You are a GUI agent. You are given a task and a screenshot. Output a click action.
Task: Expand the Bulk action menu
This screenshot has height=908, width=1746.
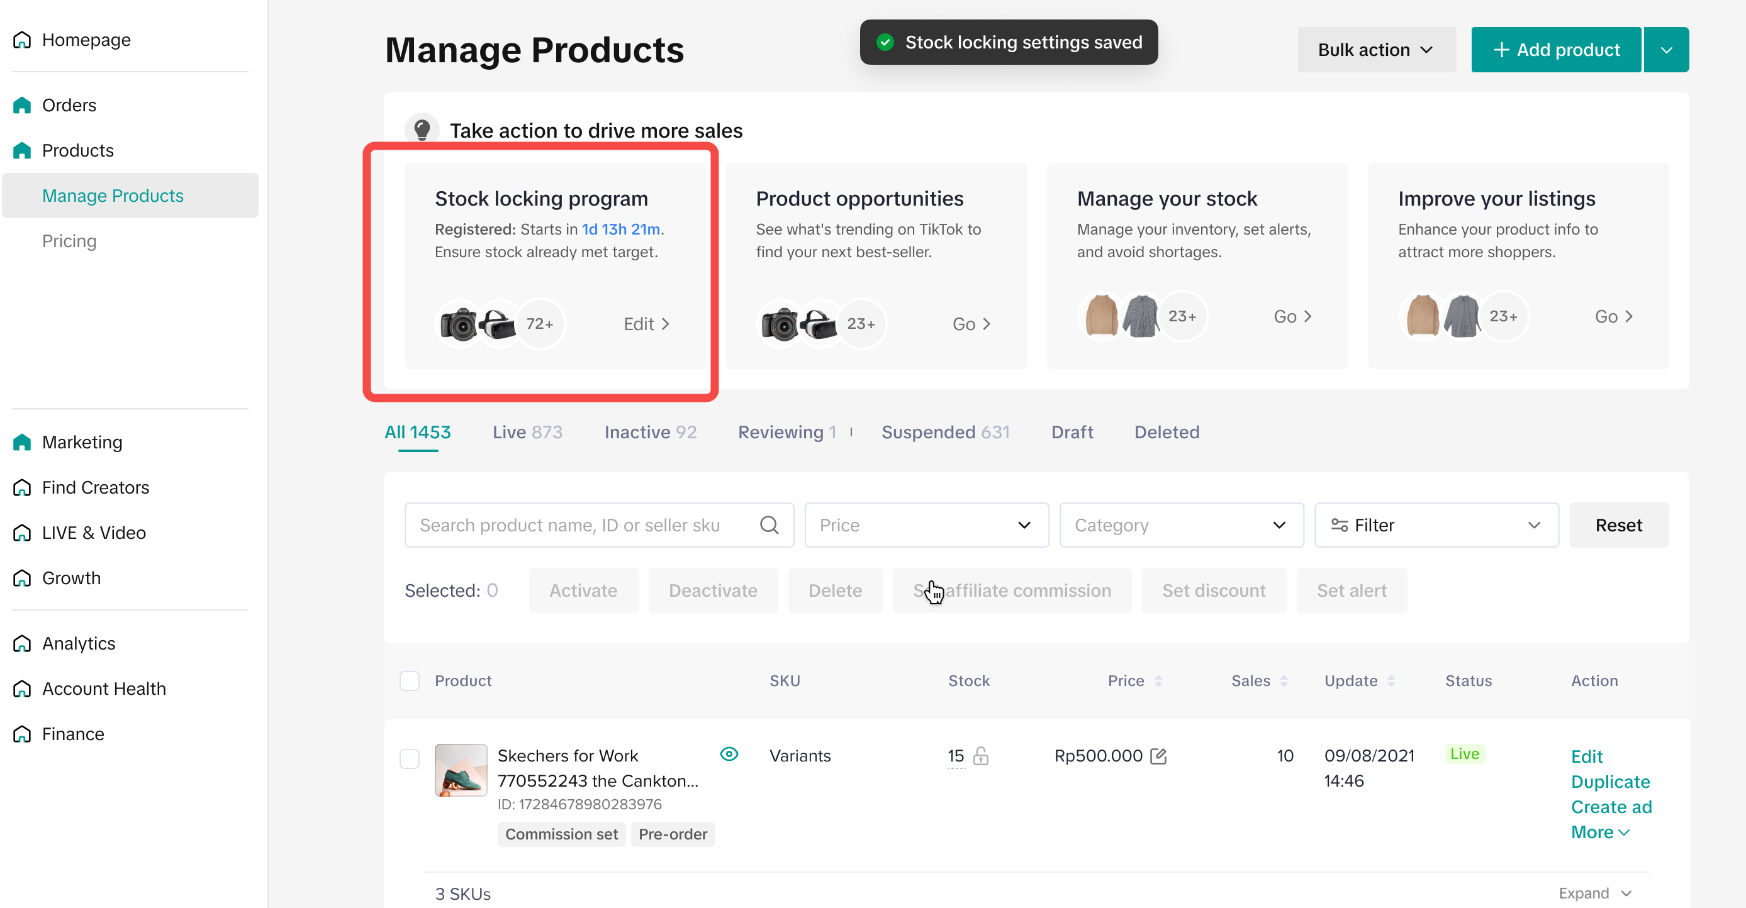click(x=1376, y=50)
